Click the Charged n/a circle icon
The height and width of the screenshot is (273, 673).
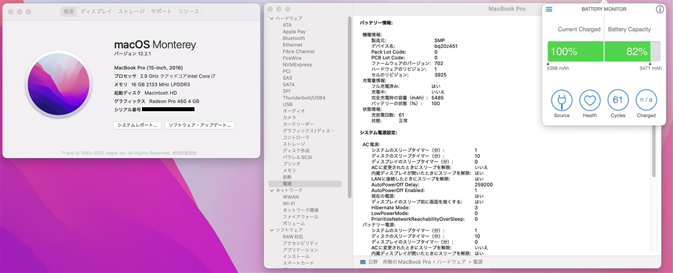(x=646, y=101)
